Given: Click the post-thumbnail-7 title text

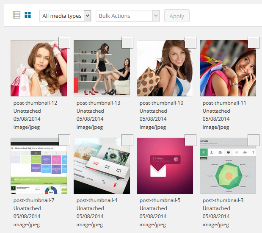Looking at the screenshot, I should pos(34,200).
